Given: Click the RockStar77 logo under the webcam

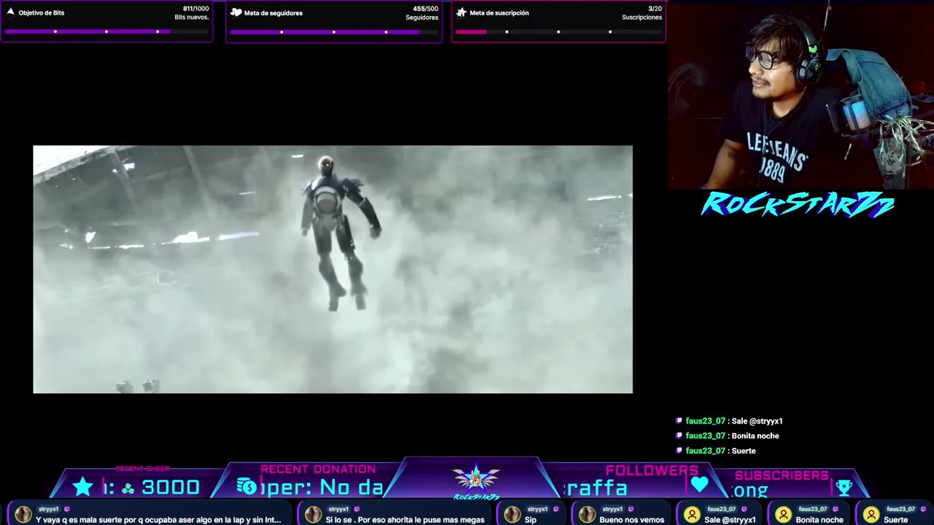Looking at the screenshot, I should point(798,206).
